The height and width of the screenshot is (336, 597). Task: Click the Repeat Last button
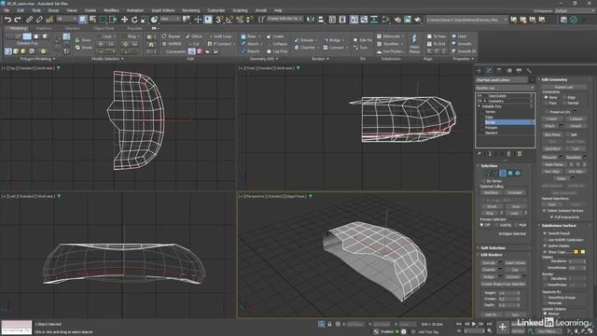pos(563,87)
